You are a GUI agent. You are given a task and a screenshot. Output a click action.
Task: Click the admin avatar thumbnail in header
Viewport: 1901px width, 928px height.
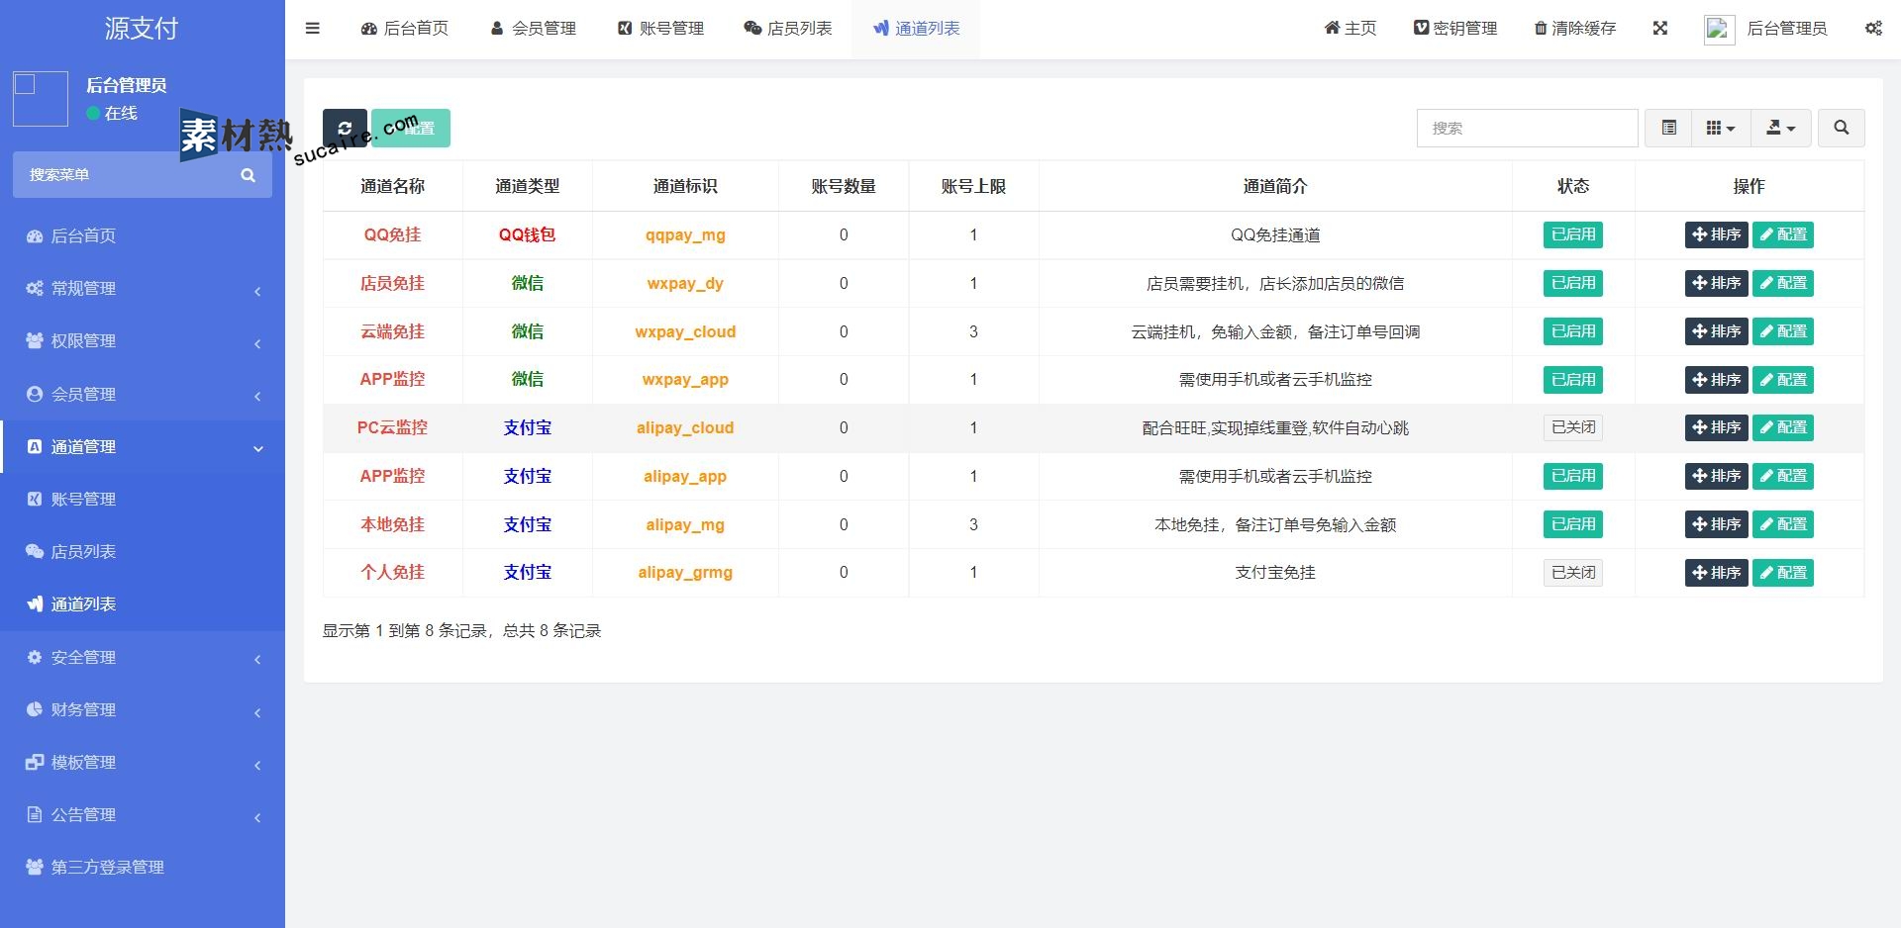click(x=1719, y=30)
